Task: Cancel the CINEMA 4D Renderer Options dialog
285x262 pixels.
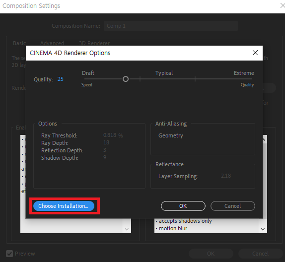Action: [x=233, y=206]
